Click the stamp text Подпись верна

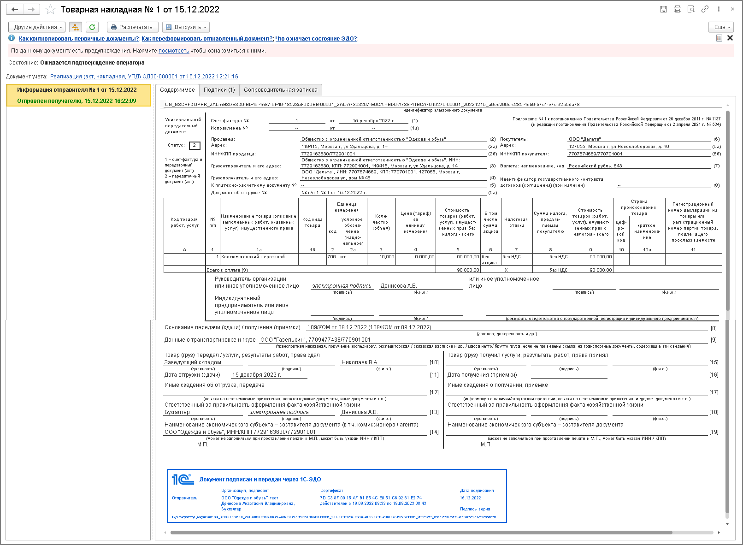[475, 509]
